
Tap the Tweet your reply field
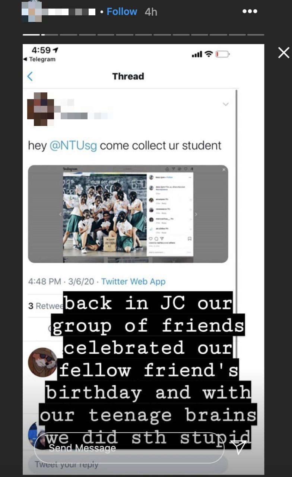[x=128, y=465]
